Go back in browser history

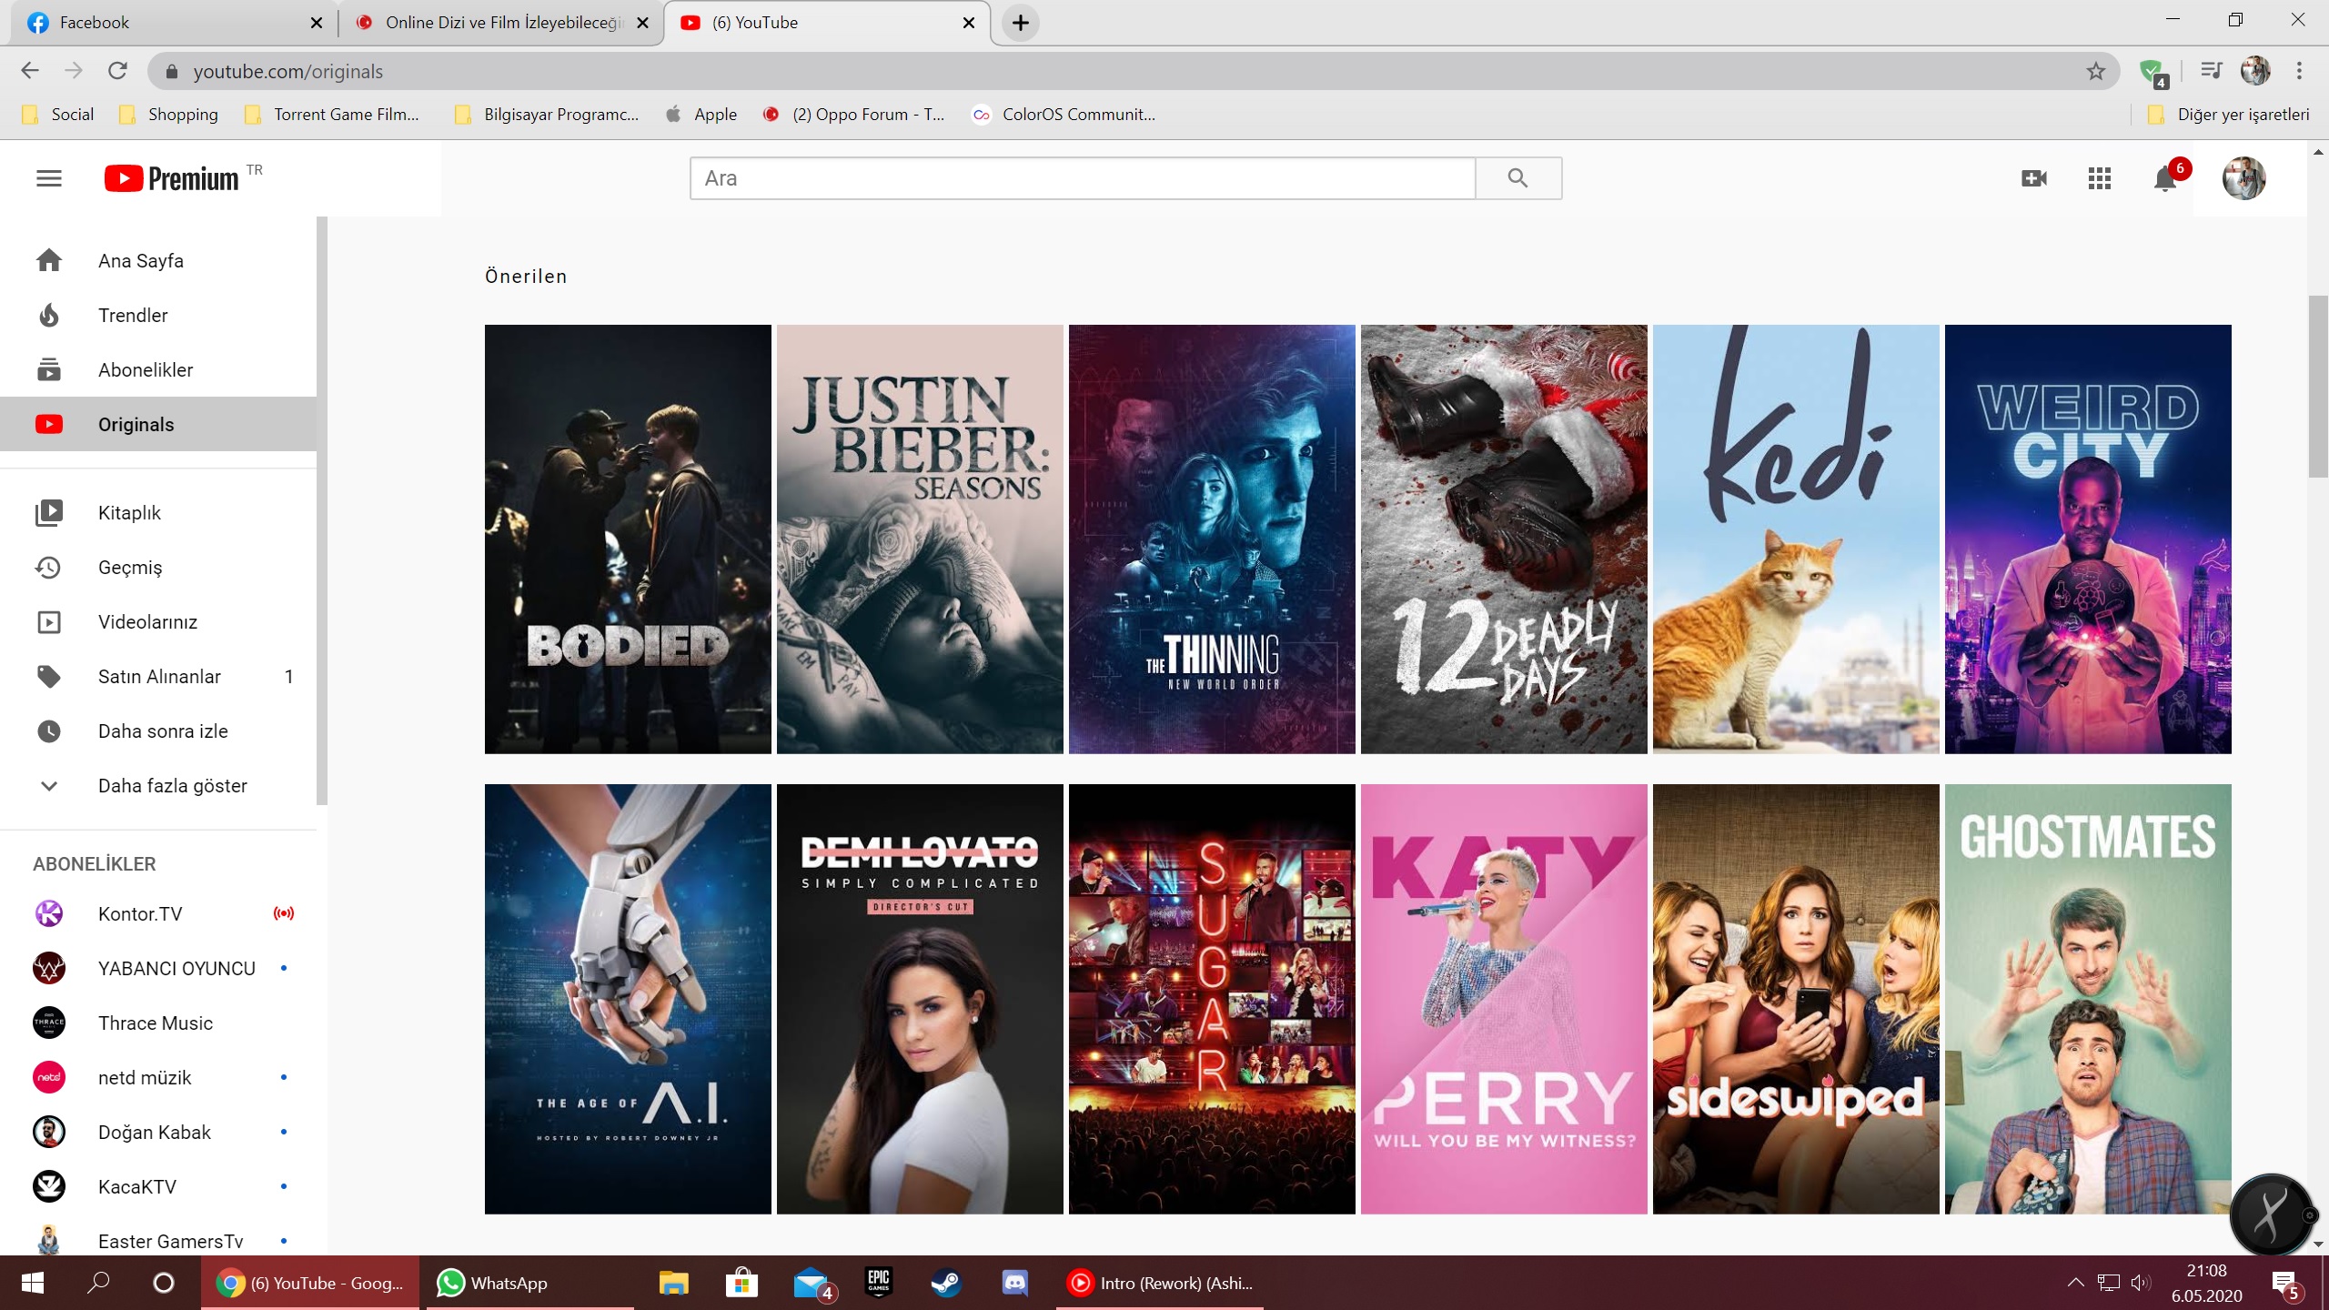click(x=30, y=71)
